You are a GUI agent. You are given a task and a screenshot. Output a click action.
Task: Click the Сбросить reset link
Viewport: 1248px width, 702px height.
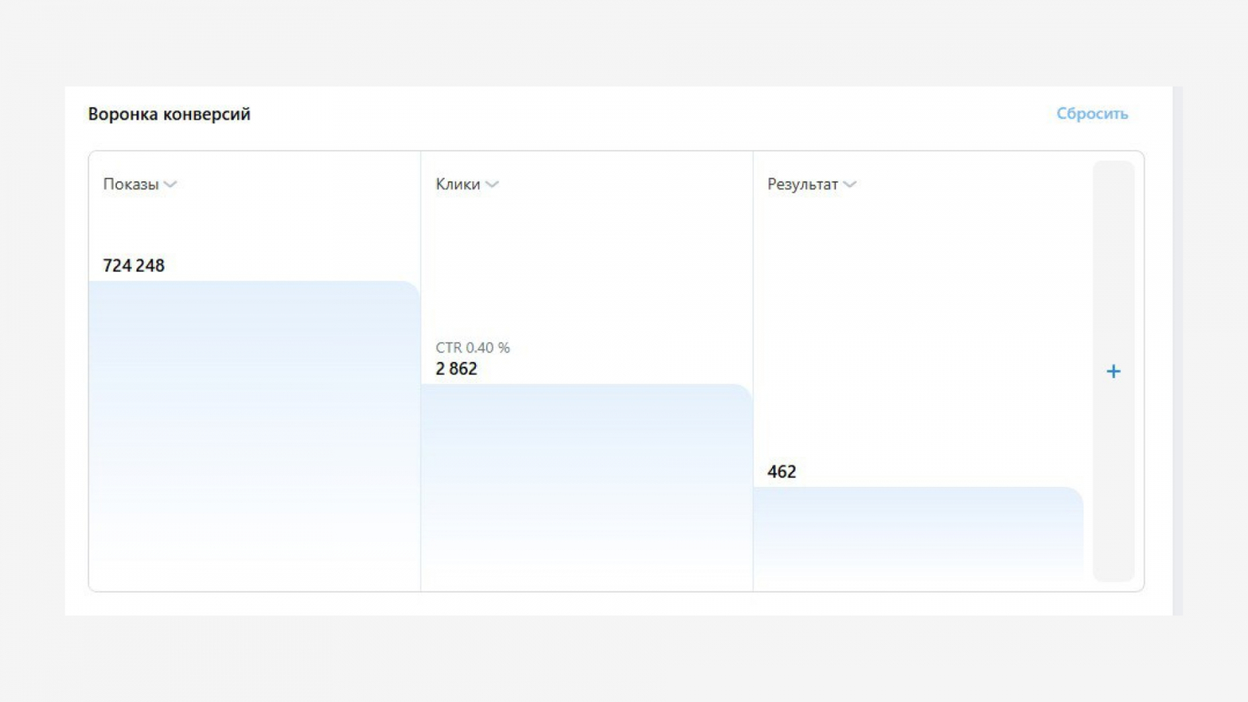(1092, 114)
